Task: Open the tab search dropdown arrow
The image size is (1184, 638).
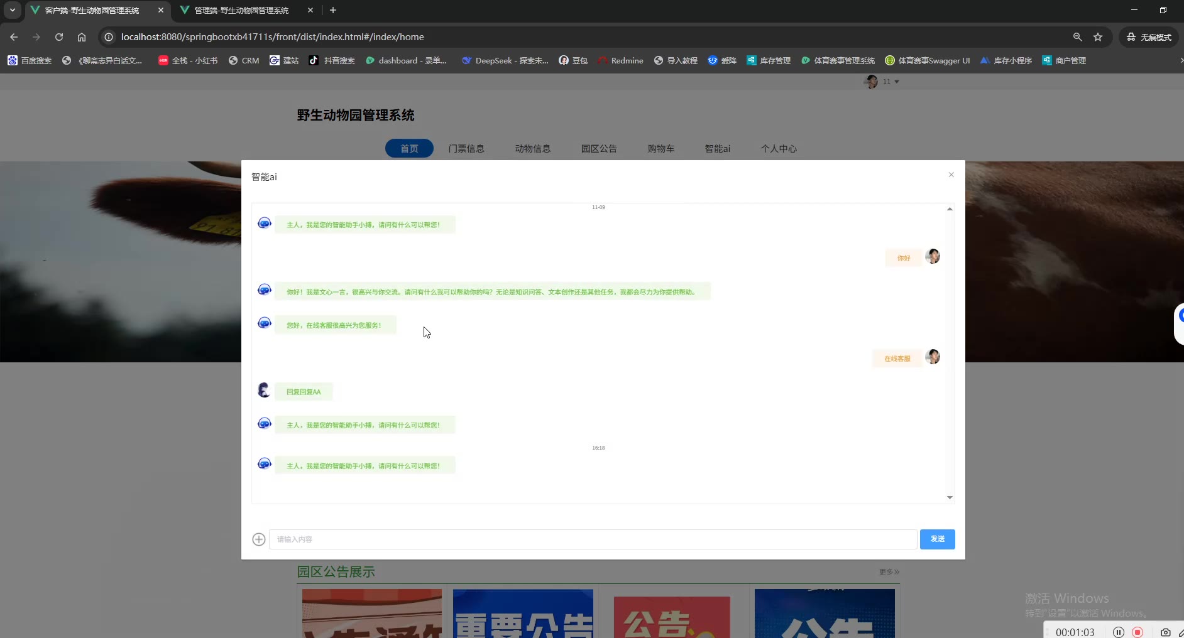Action: click(x=13, y=11)
